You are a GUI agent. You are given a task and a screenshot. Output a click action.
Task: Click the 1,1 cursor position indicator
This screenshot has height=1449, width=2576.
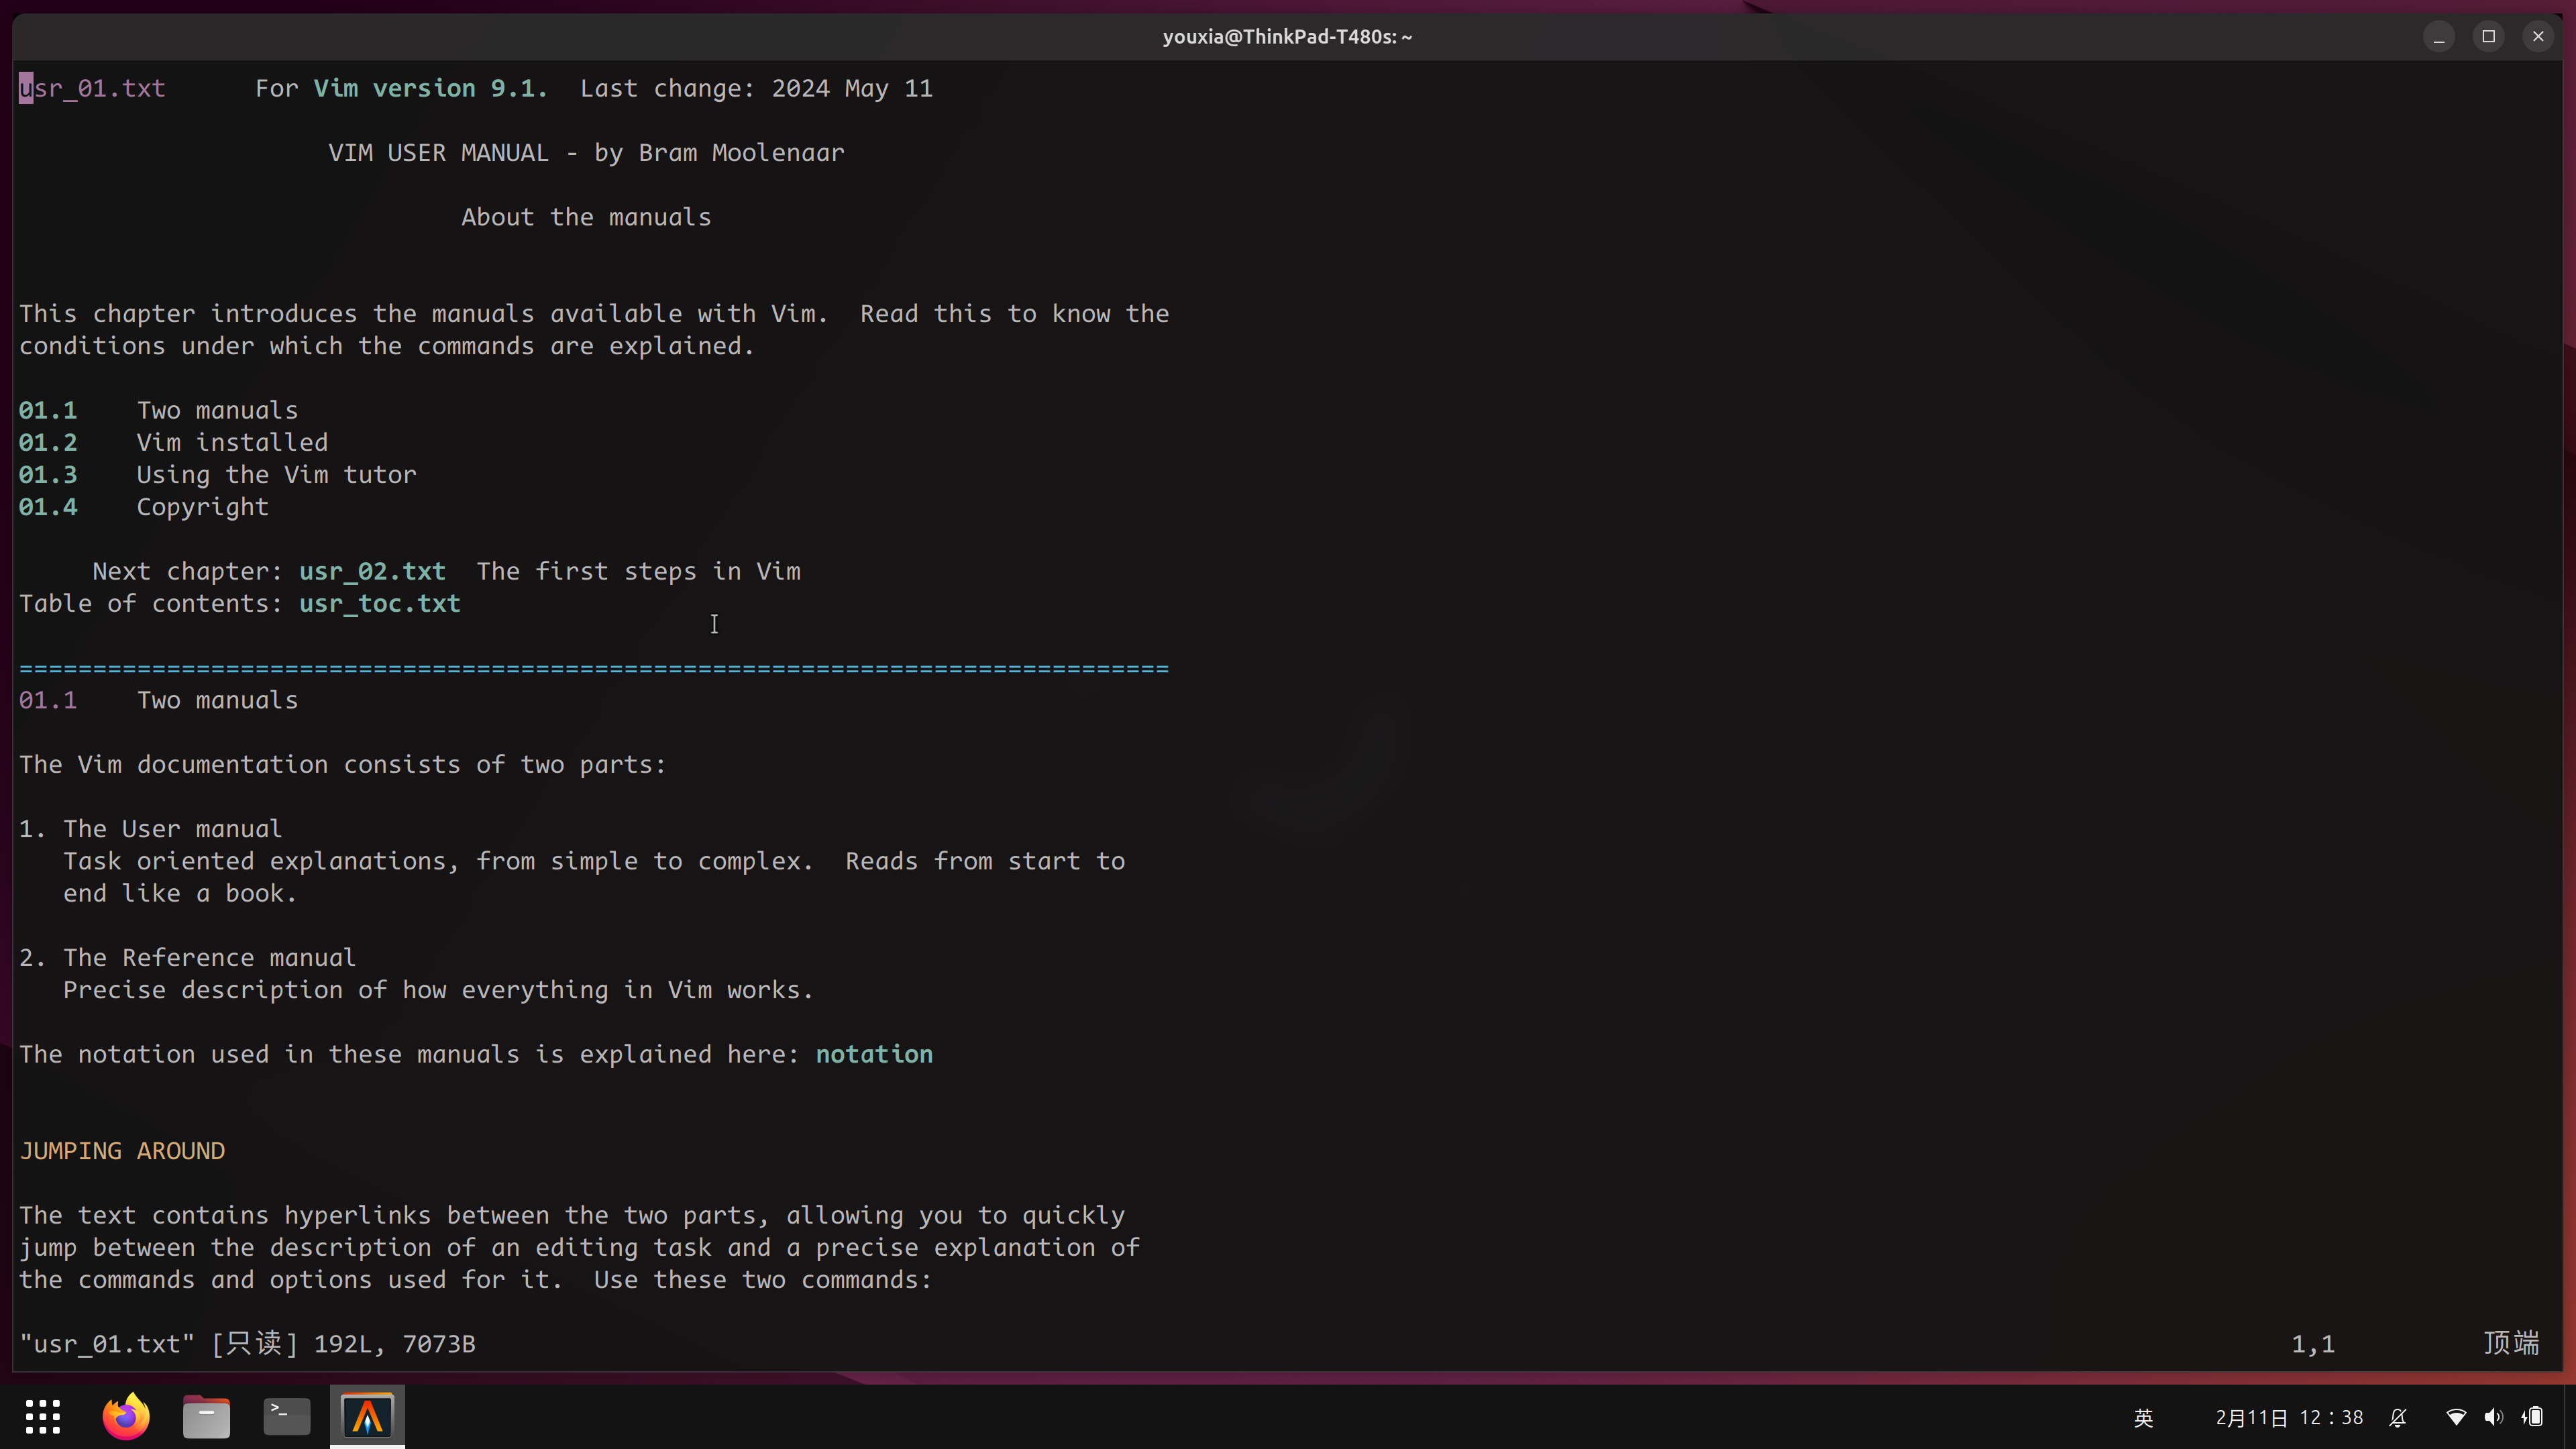[2313, 1344]
